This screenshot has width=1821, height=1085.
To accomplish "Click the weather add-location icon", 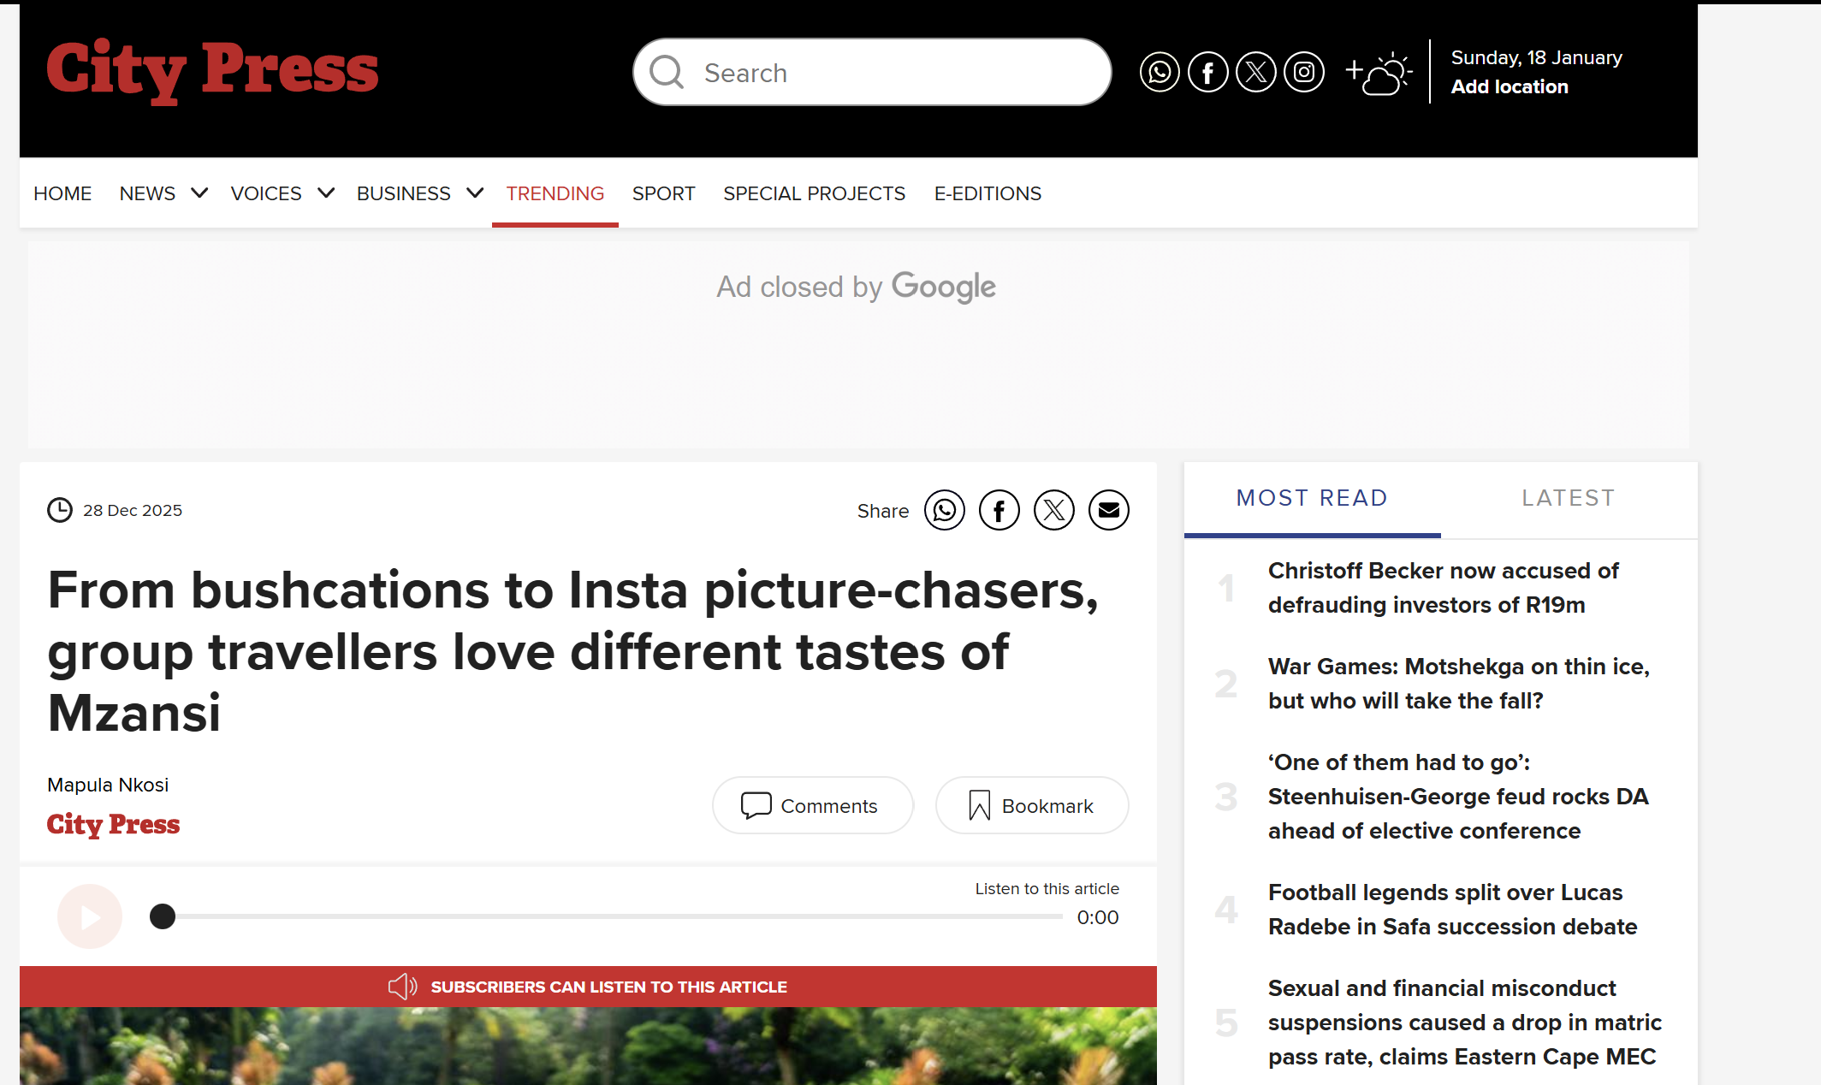I will click(1379, 74).
